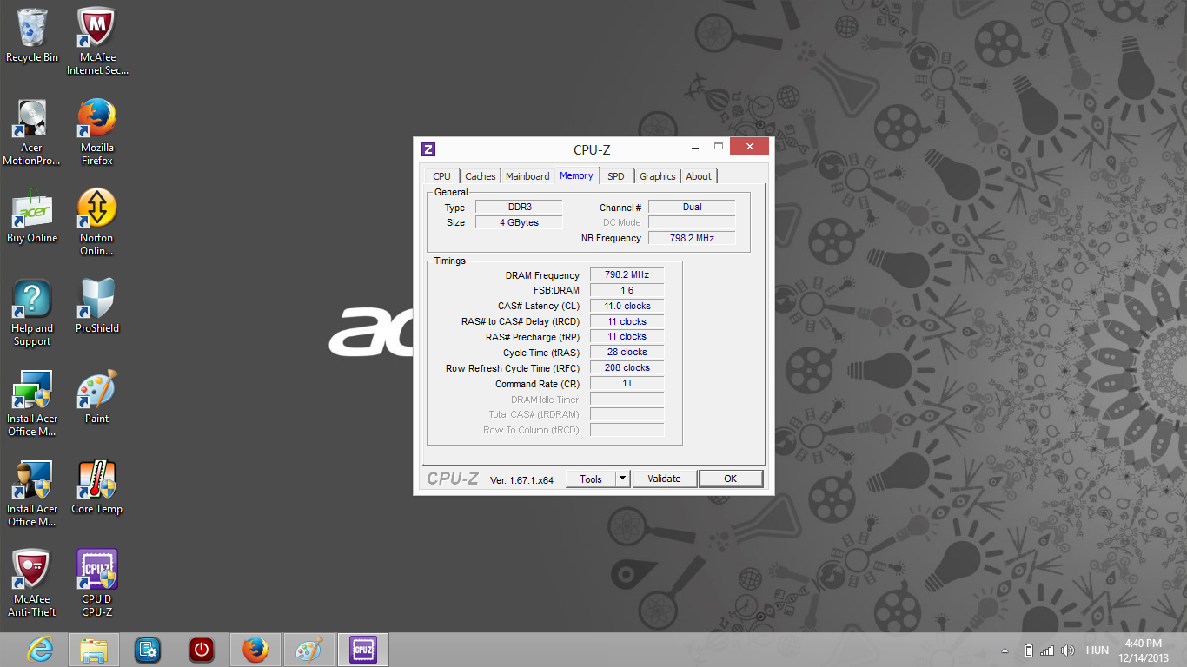The height and width of the screenshot is (667, 1187).
Task: Open the Paint desktop shortcut
Action: 97,397
